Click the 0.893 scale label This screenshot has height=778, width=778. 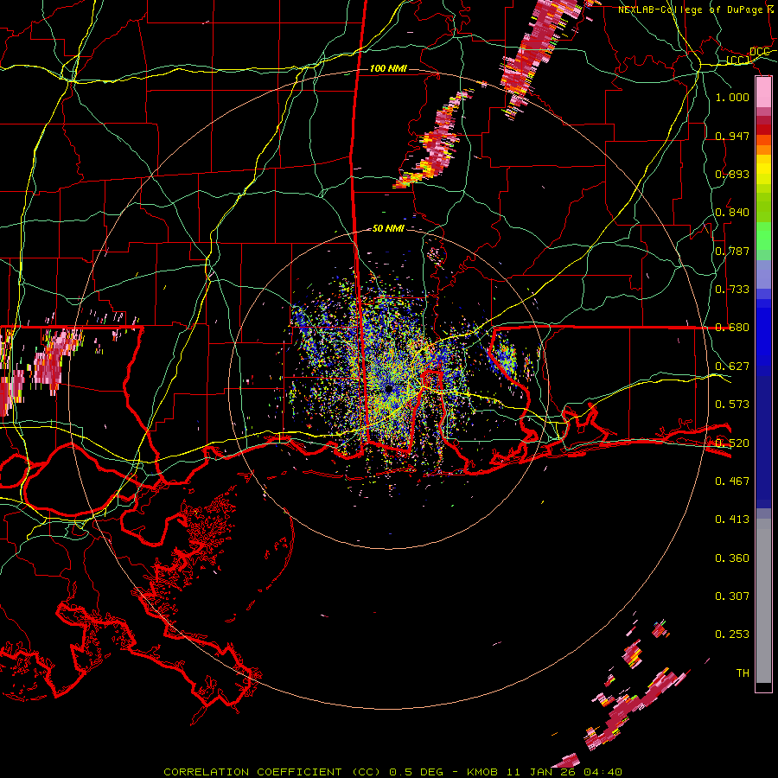pyautogui.click(x=732, y=174)
